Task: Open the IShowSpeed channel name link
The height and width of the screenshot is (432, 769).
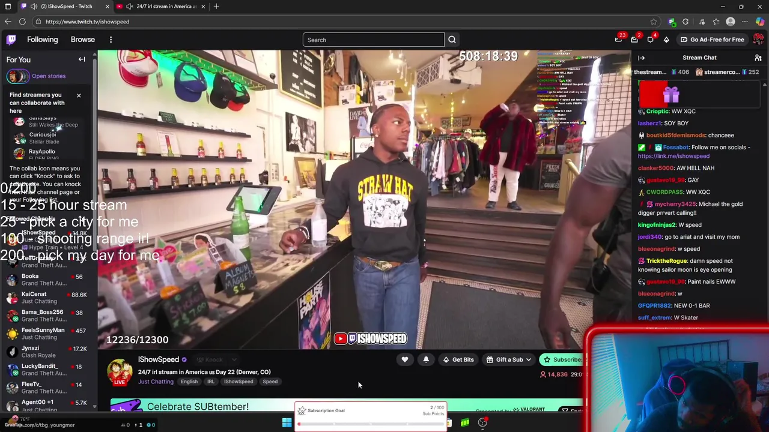Action: [159, 359]
